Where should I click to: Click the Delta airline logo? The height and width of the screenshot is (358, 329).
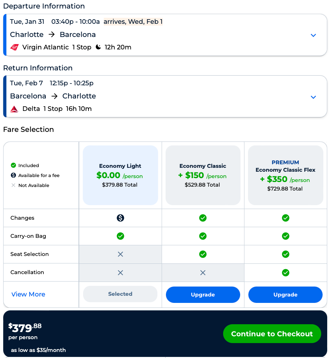click(x=14, y=109)
